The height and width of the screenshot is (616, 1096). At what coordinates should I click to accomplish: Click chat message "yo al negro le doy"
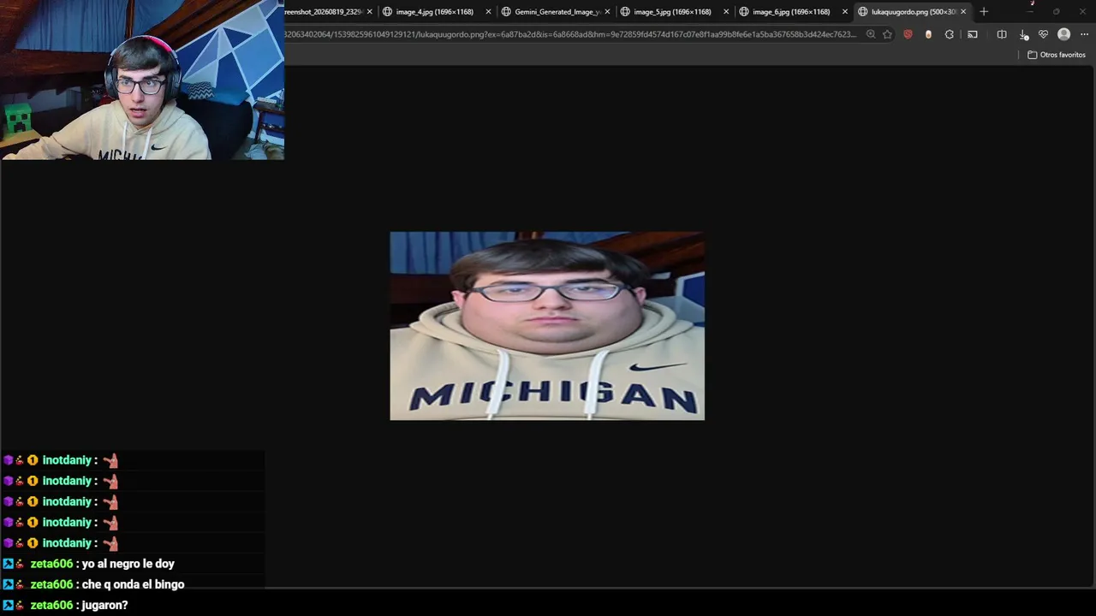tap(128, 564)
